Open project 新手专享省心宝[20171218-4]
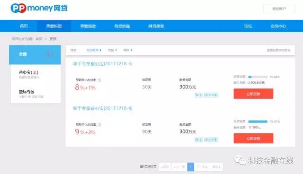The image size is (303, 174). click(x=103, y=108)
